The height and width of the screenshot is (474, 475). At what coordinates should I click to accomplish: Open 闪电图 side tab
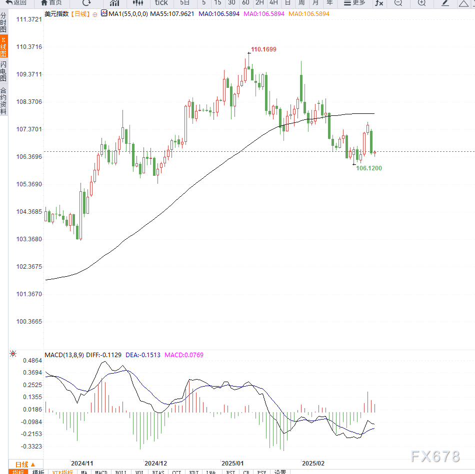[x=3, y=71]
